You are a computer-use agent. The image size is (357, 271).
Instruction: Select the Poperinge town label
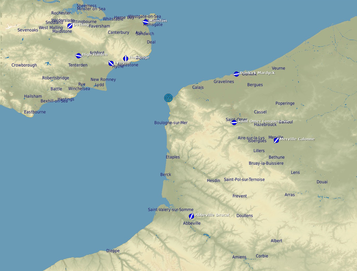click(285, 103)
